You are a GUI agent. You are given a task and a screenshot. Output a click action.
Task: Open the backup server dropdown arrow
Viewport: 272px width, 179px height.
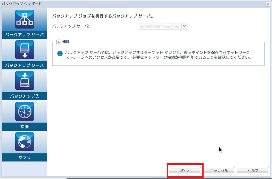click(x=184, y=26)
